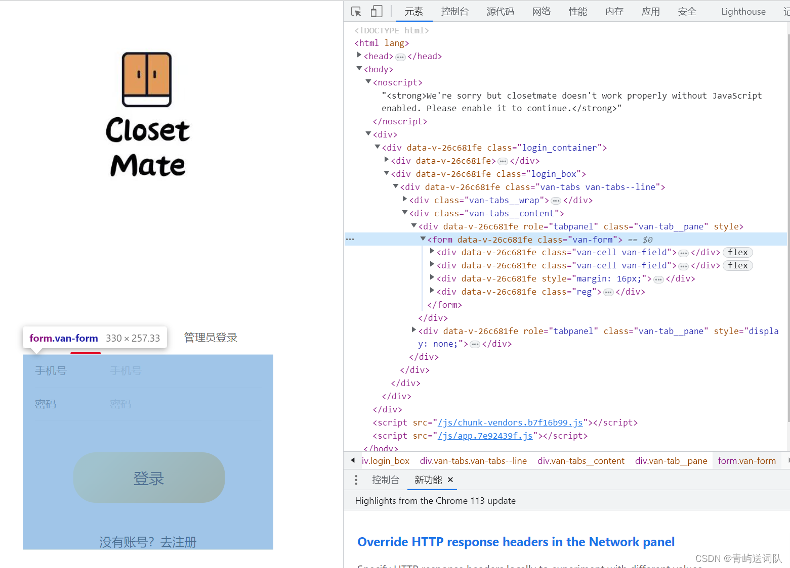The height and width of the screenshot is (568, 790).
Task: Collapse the van-tabs__content div node
Action: 404,212
